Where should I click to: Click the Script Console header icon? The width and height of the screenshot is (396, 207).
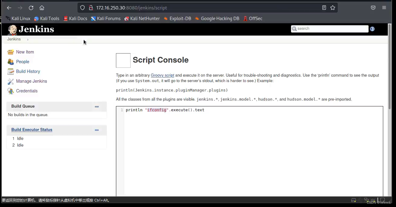coord(123,60)
